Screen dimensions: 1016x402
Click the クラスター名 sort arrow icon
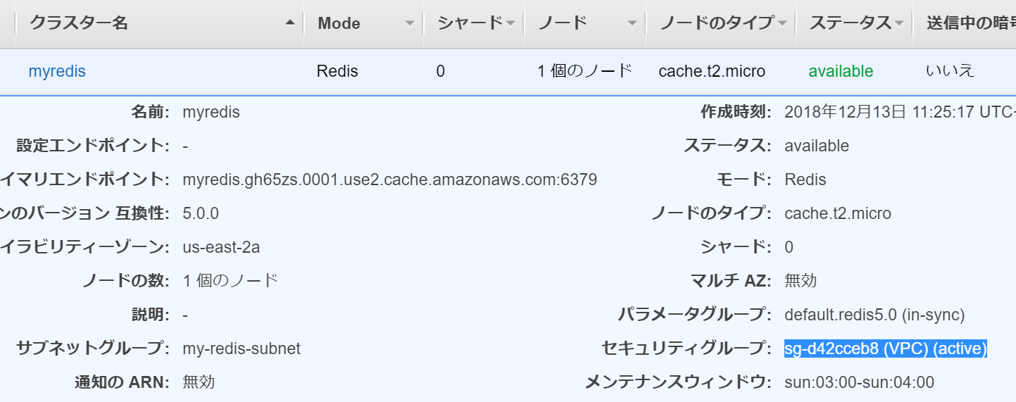click(290, 23)
